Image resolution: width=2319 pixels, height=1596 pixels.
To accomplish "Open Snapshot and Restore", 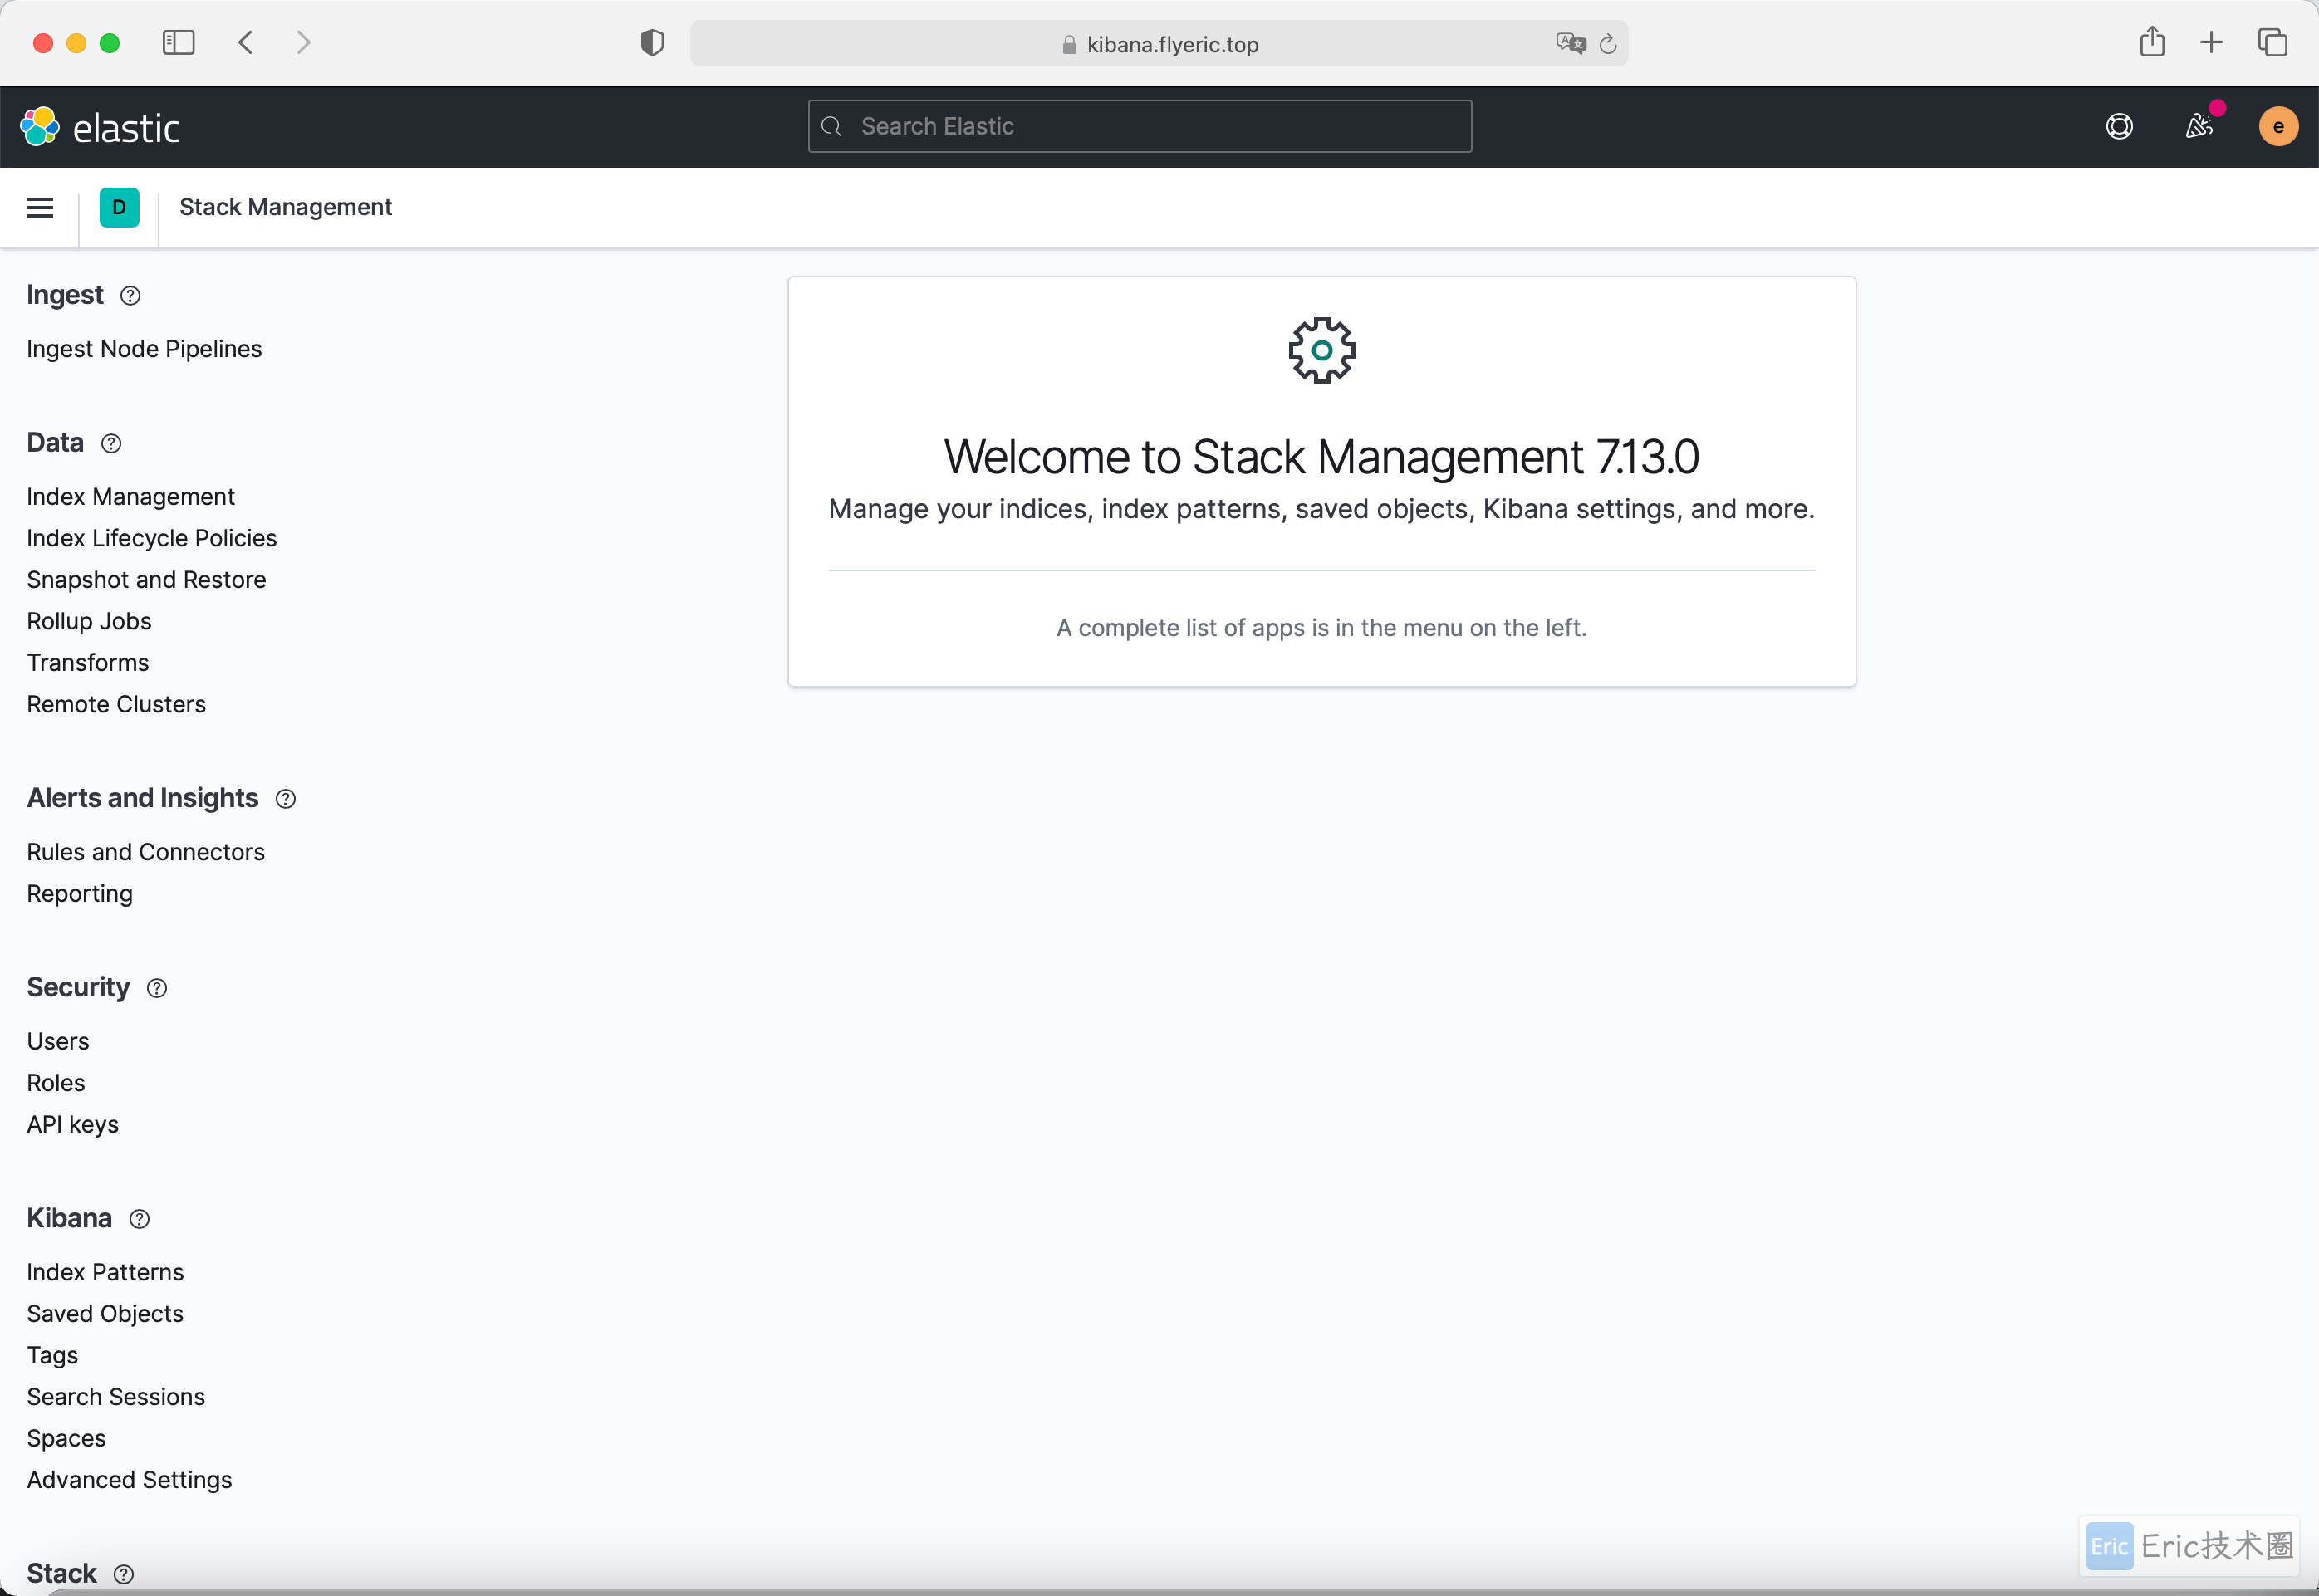I will point(146,580).
